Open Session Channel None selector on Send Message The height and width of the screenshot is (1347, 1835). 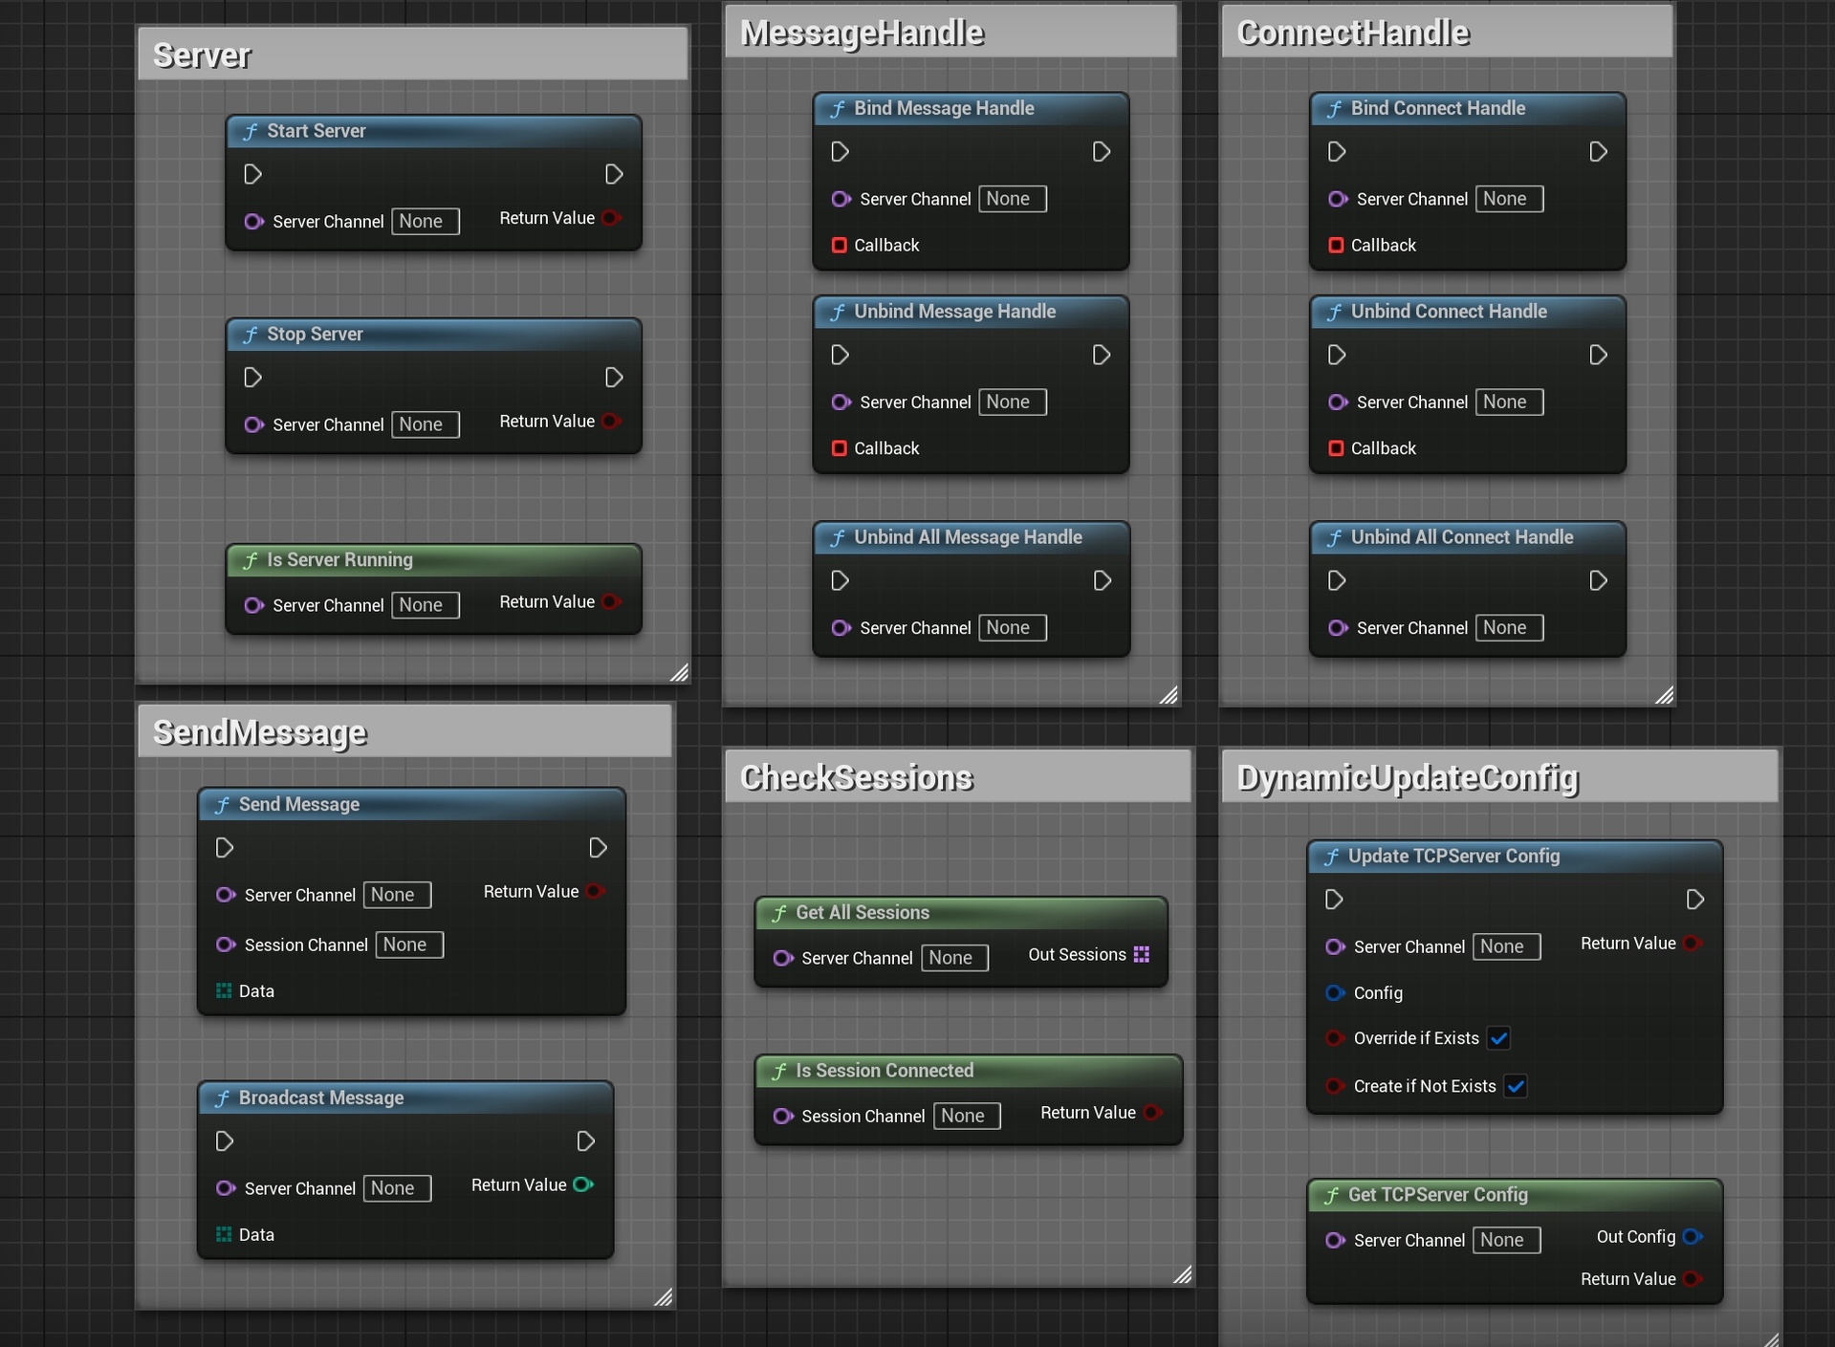coord(409,945)
